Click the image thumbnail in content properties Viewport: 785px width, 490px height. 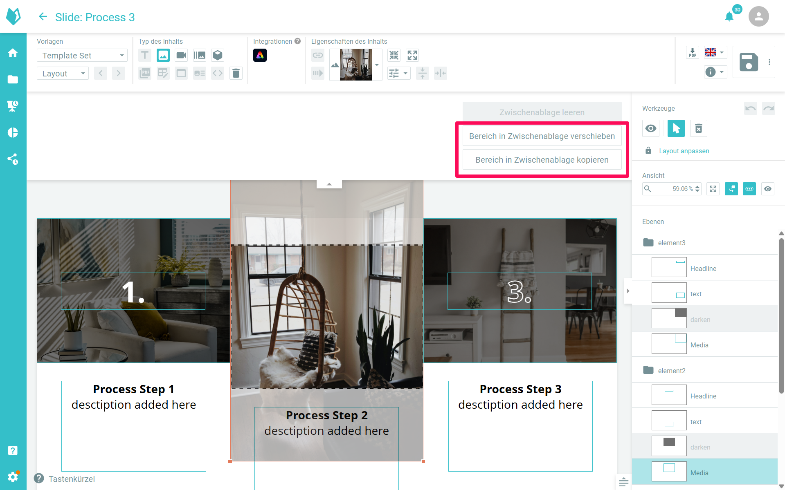355,65
